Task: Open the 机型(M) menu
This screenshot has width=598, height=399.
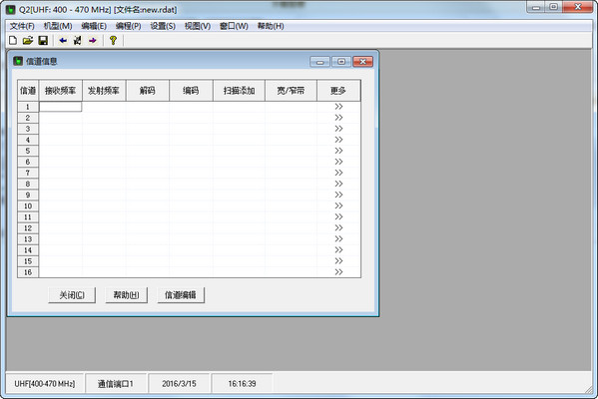Action: click(x=58, y=26)
